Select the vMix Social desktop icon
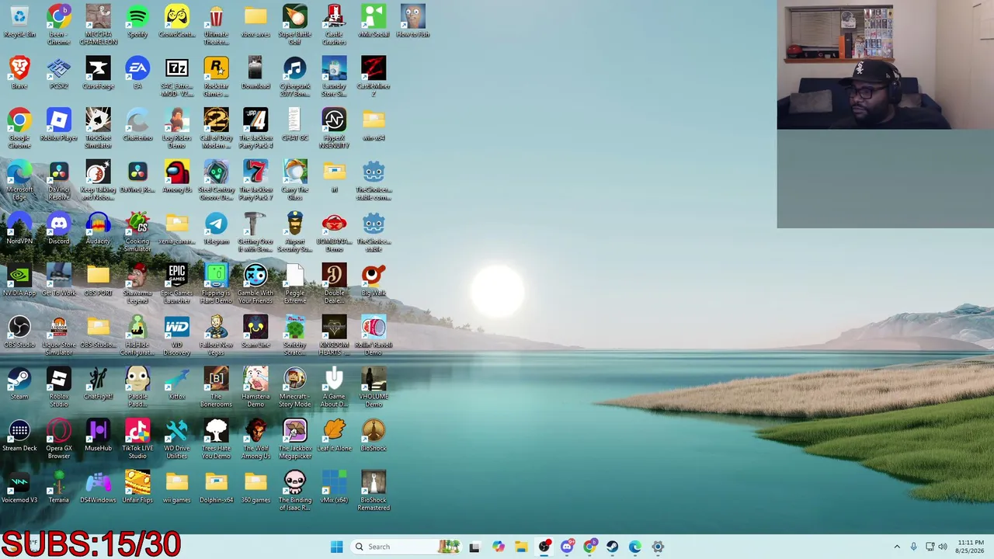994x559 pixels. point(374,22)
